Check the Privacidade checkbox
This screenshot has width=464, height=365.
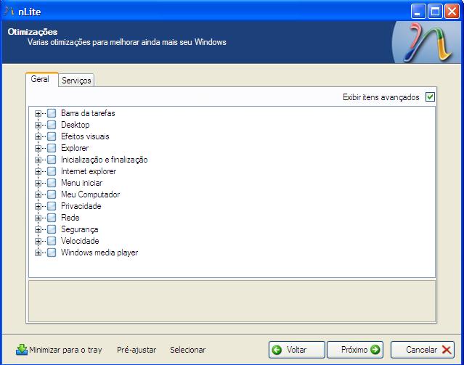[x=52, y=206]
